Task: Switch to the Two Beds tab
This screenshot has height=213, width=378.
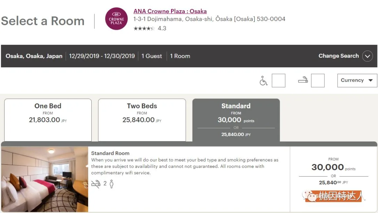Action: [142, 119]
